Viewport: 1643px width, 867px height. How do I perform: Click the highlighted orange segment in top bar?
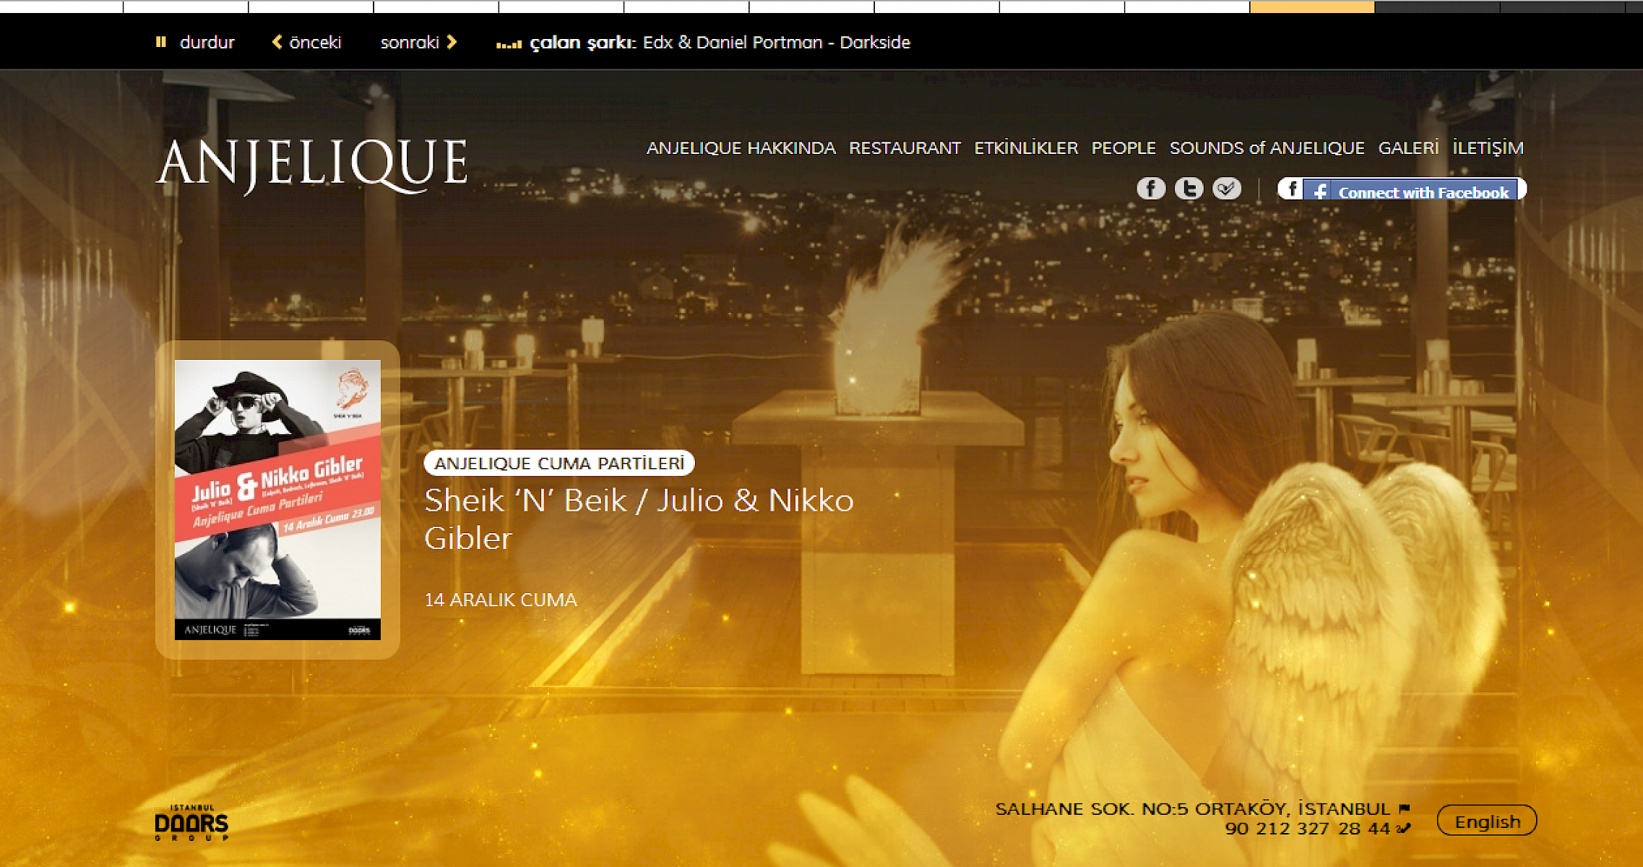pyautogui.click(x=1311, y=7)
